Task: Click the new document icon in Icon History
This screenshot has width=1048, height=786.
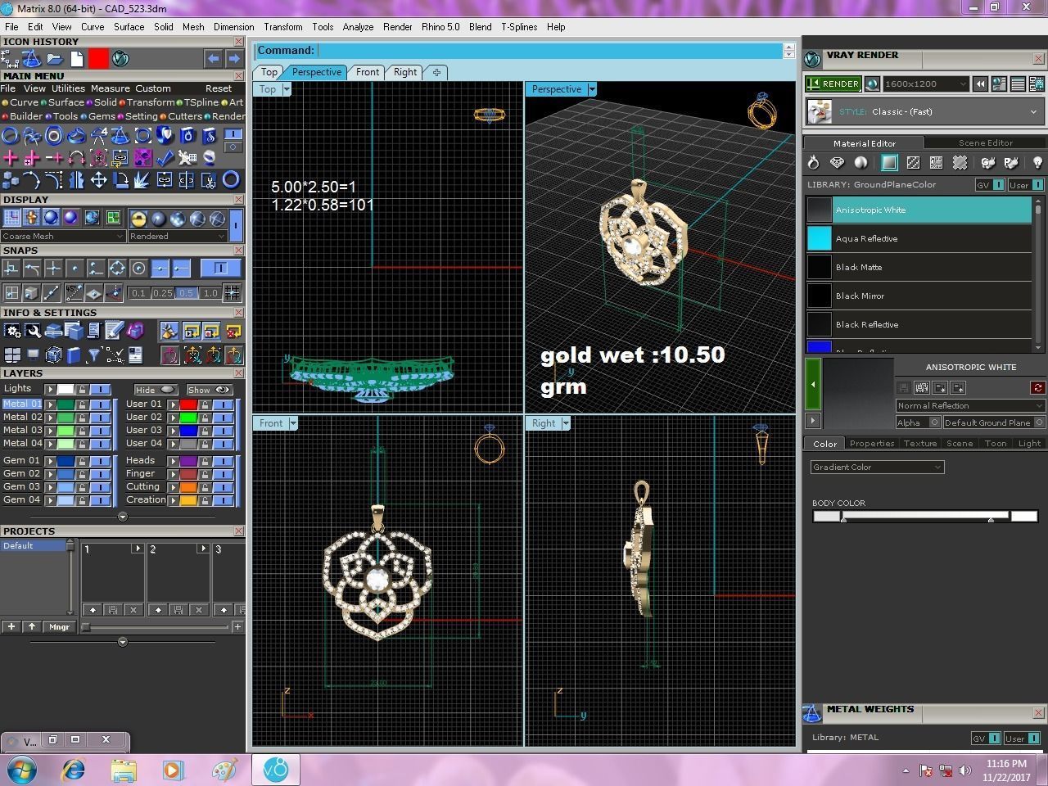Action: (x=76, y=59)
